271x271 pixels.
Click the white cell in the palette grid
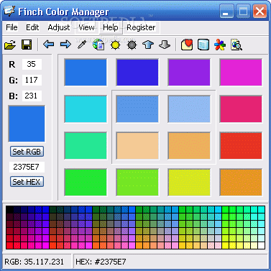tap(261, 245)
